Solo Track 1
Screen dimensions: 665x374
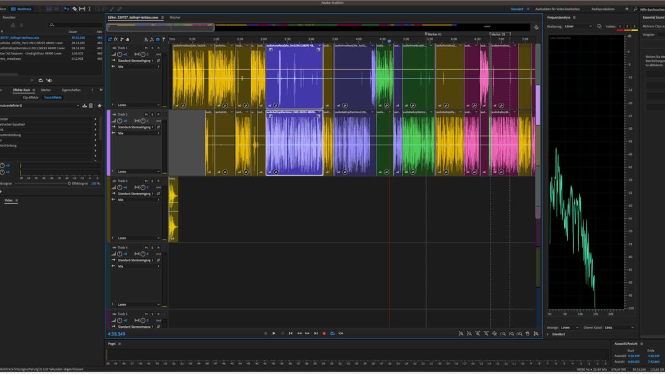tap(152, 48)
